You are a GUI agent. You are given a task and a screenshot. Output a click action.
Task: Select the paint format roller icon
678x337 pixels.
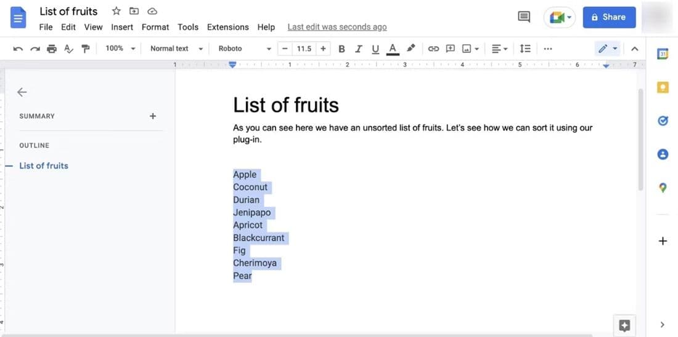click(x=86, y=49)
